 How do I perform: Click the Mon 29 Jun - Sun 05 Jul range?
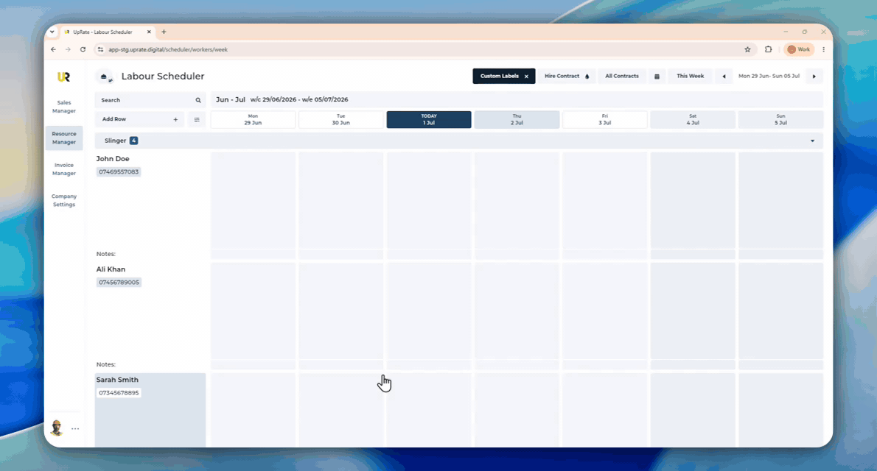point(769,76)
